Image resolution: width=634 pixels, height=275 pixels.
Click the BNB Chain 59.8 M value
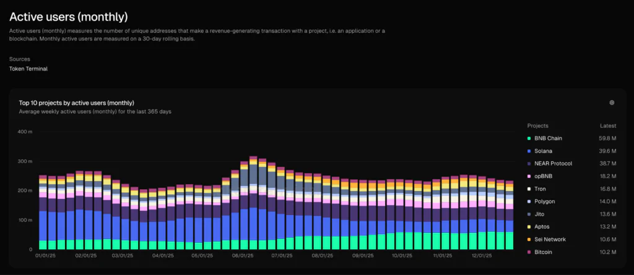click(x=607, y=138)
